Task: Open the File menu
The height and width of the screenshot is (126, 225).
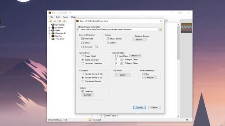Action: coord(51,17)
